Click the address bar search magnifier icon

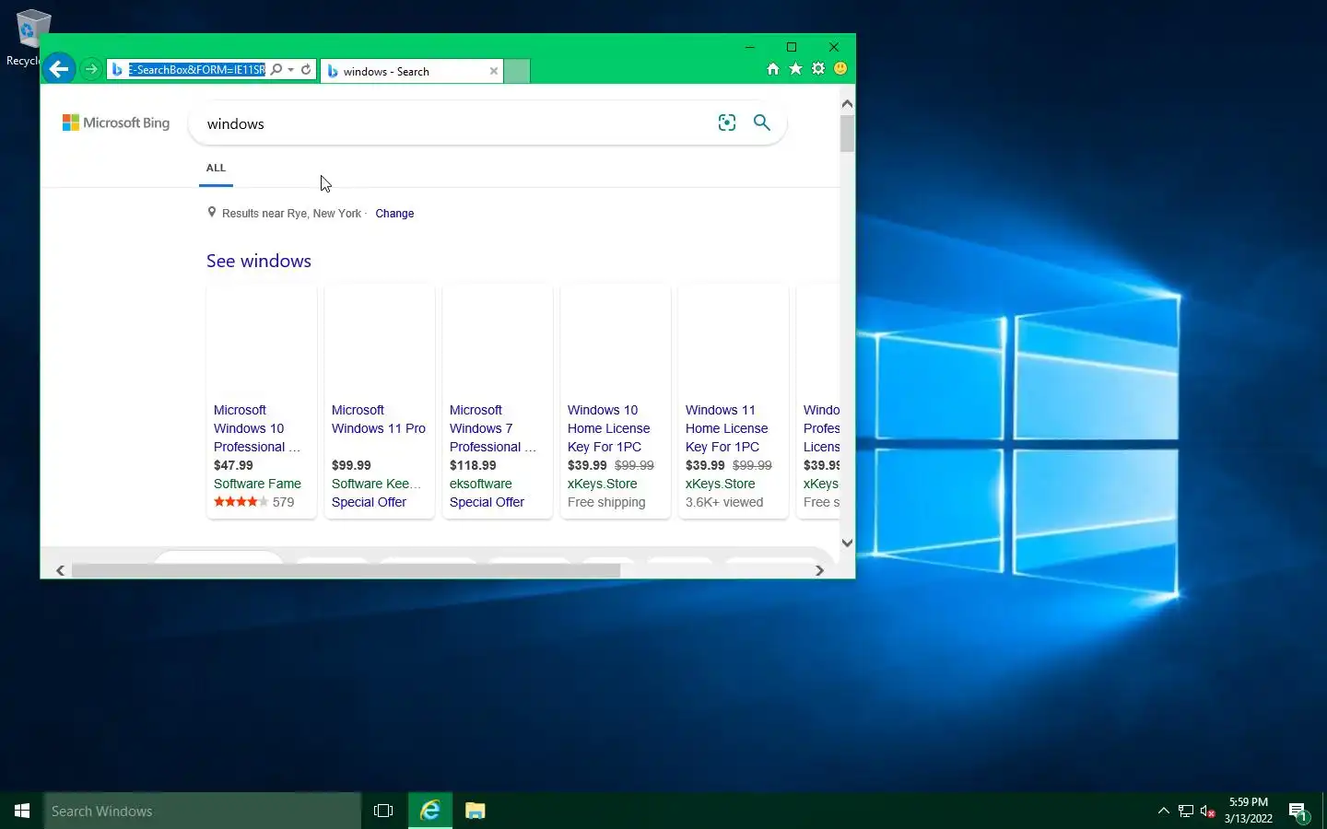276,70
